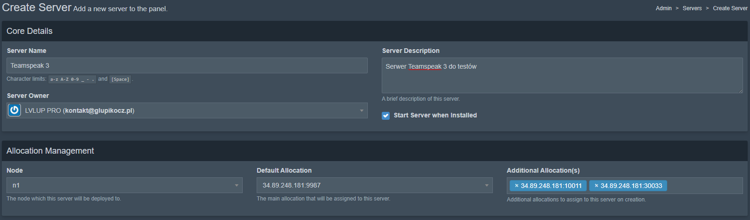
Task: Remove the 34.89.248.181:10011 allocation tag
Action: (x=517, y=186)
